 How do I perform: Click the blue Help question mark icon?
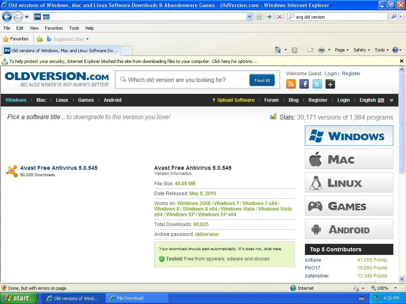coord(395,50)
